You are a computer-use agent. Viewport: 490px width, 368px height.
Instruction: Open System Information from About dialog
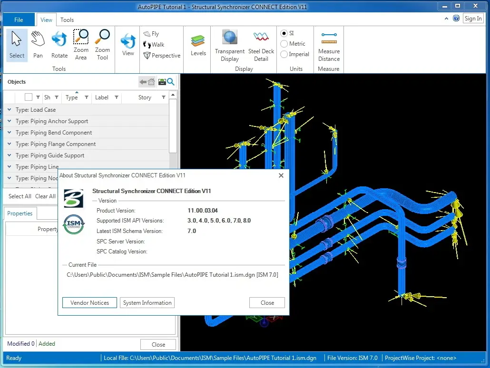click(147, 303)
